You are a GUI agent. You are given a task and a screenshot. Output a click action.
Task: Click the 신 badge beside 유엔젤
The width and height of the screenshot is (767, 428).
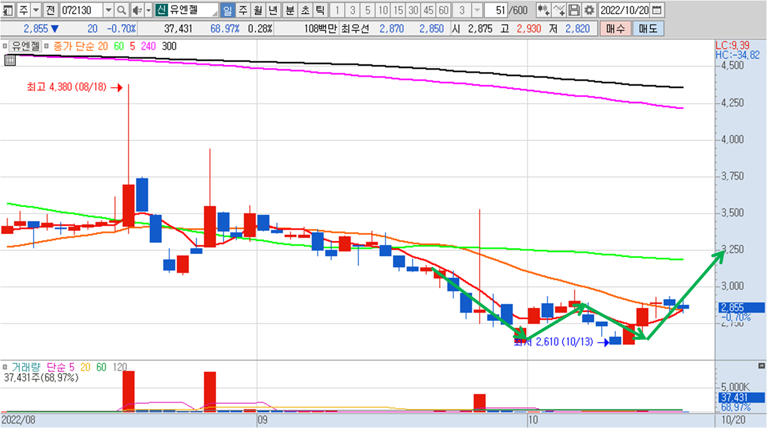click(161, 10)
